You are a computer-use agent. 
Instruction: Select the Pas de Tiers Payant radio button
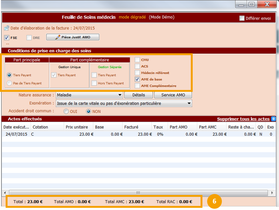[9, 83]
